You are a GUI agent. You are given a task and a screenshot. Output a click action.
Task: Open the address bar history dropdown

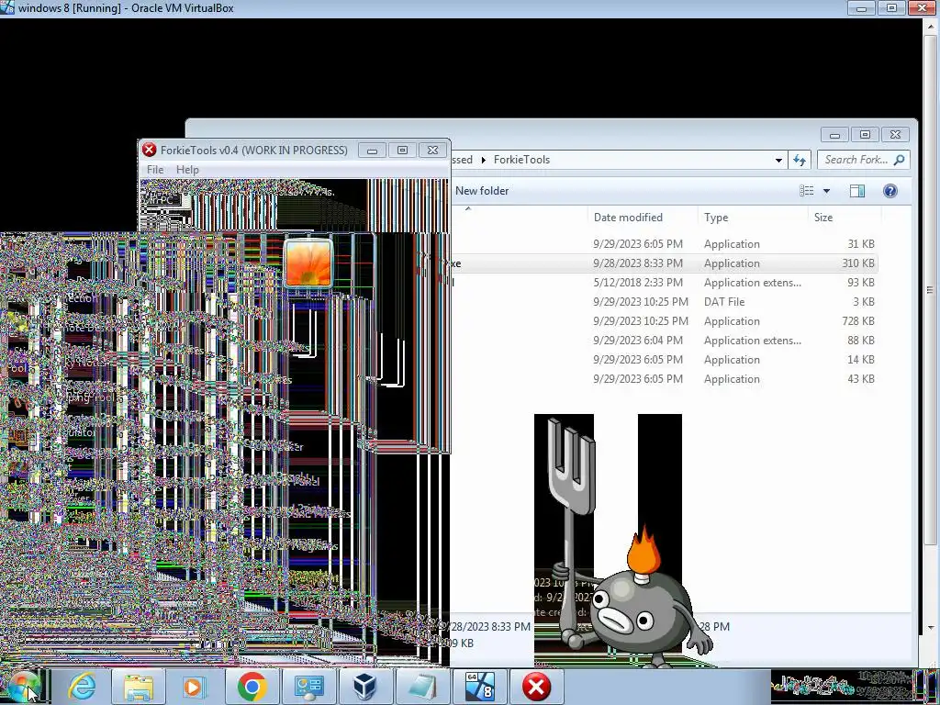point(778,160)
